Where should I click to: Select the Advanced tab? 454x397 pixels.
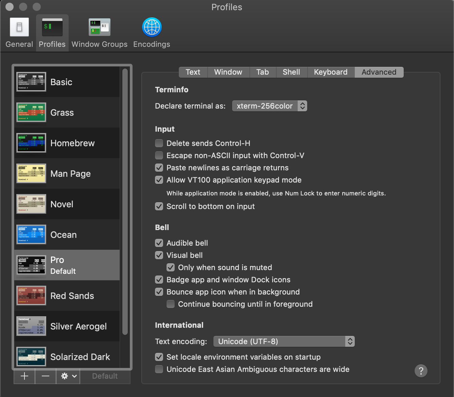(x=379, y=72)
